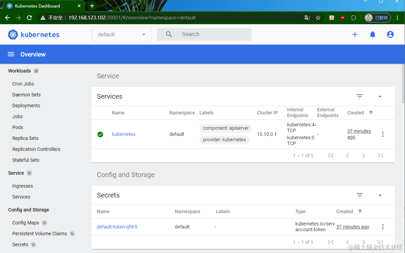Click the Search input field
This screenshot has width=405, height=253.
pyautogui.click(x=204, y=34)
